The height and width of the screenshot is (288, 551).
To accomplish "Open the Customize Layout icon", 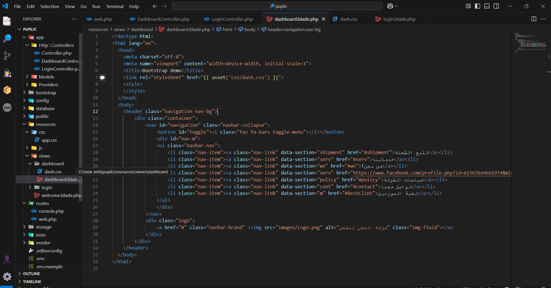I will [468, 6].
